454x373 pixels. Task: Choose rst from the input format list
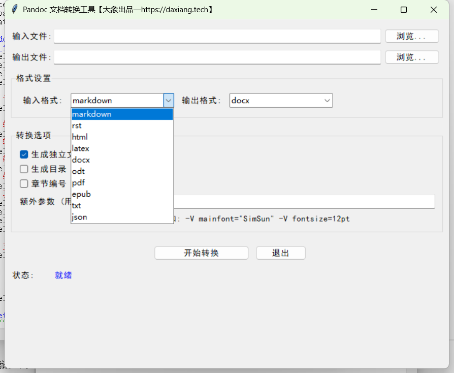coord(122,126)
